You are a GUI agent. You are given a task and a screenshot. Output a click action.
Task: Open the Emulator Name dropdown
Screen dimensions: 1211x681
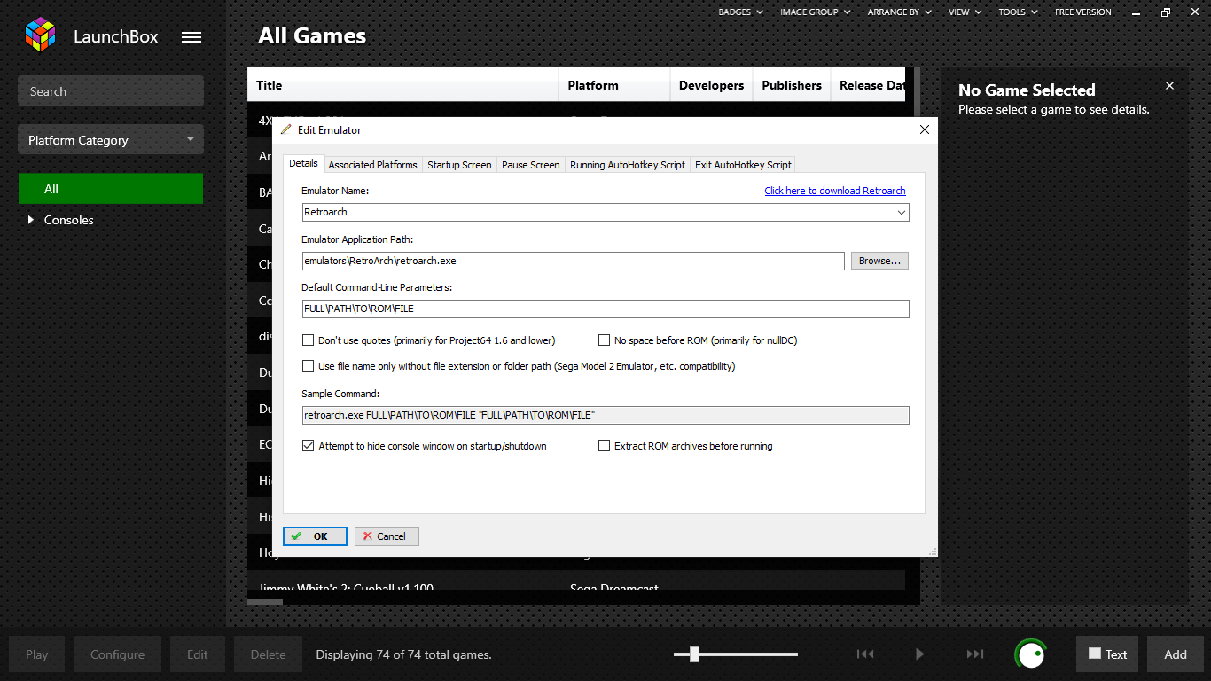tap(902, 213)
